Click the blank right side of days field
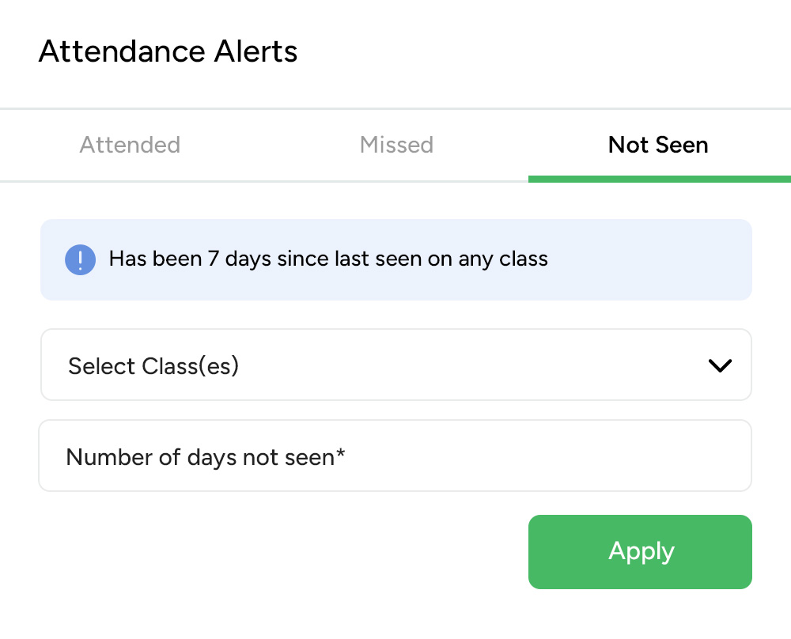The width and height of the screenshot is (791, 639). 593,456
